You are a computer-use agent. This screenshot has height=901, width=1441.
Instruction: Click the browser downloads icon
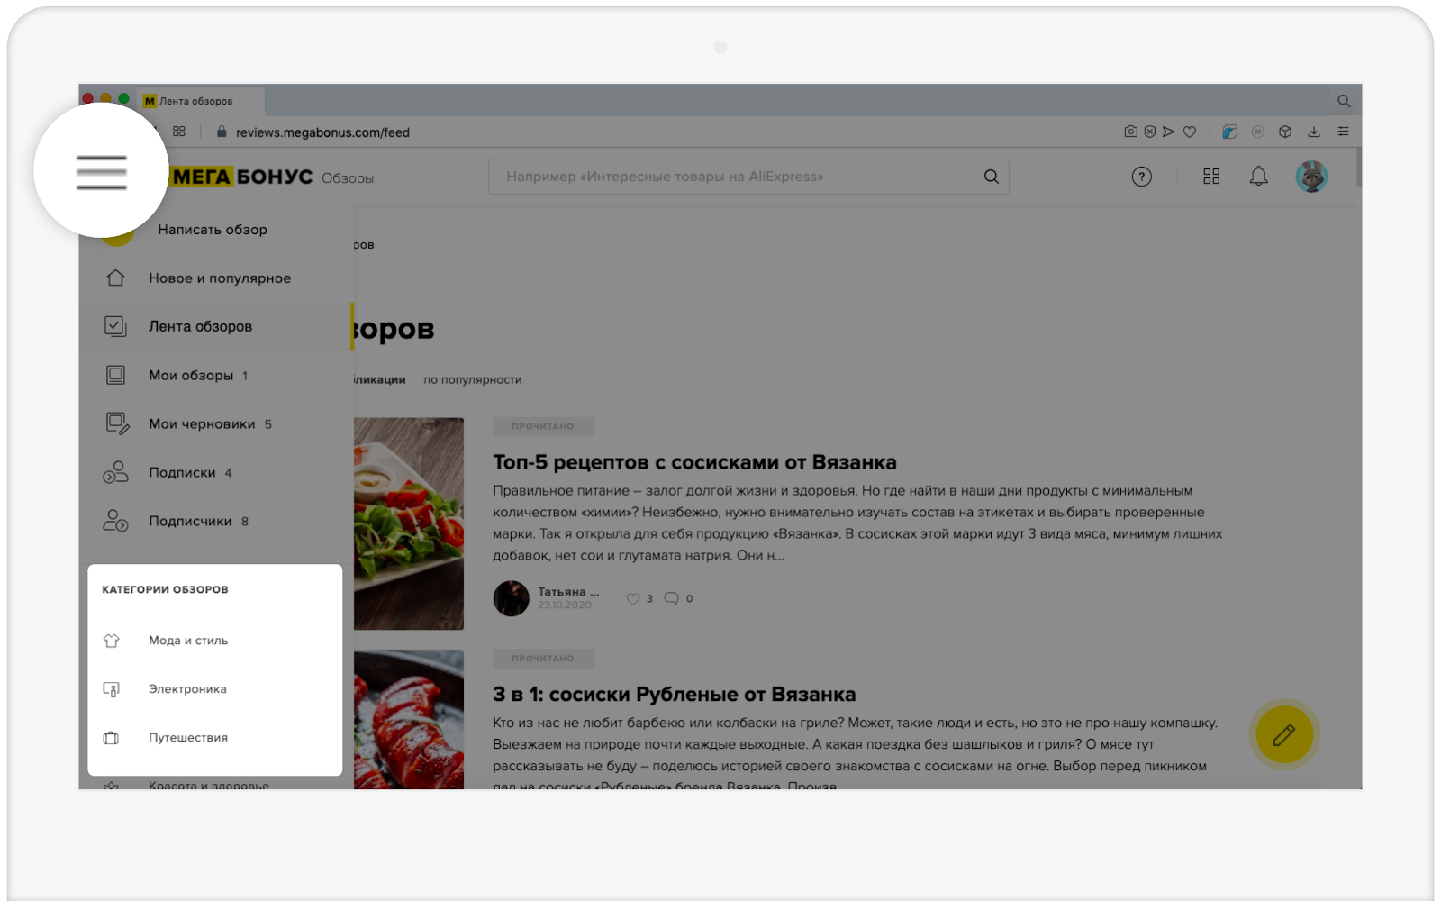coord(1314,132)
